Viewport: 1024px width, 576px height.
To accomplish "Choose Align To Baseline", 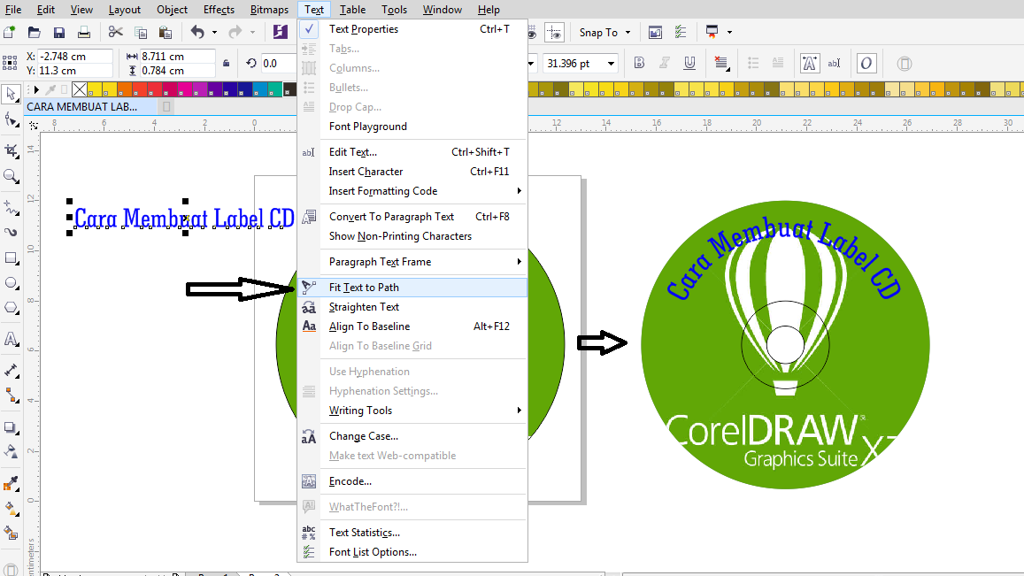I will point(412,326).
